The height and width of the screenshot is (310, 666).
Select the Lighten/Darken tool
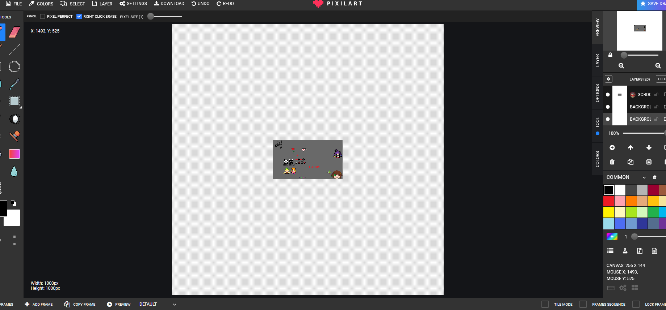click(x=14, y=119)
